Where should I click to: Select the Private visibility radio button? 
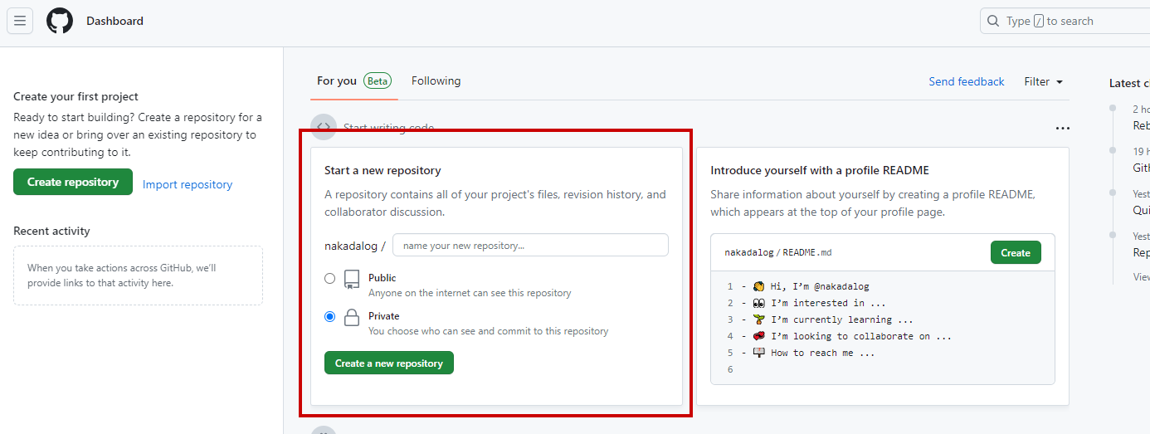330,316
